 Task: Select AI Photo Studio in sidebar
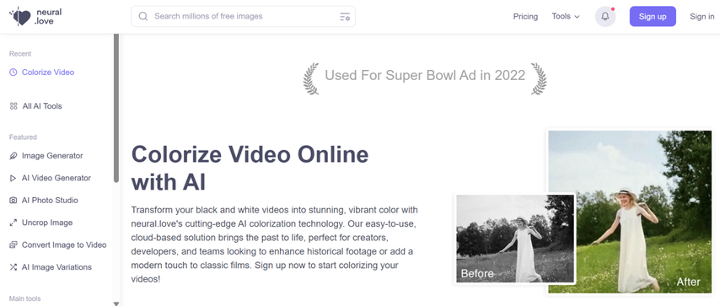pos(50,201)
